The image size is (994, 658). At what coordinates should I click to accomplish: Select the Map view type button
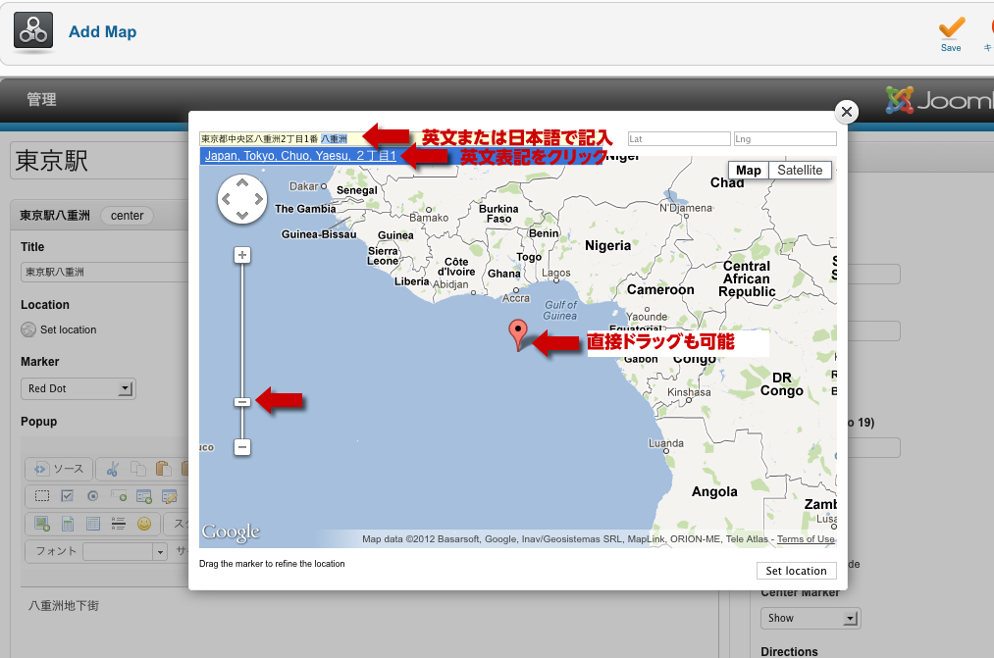(x=748, y=171)
